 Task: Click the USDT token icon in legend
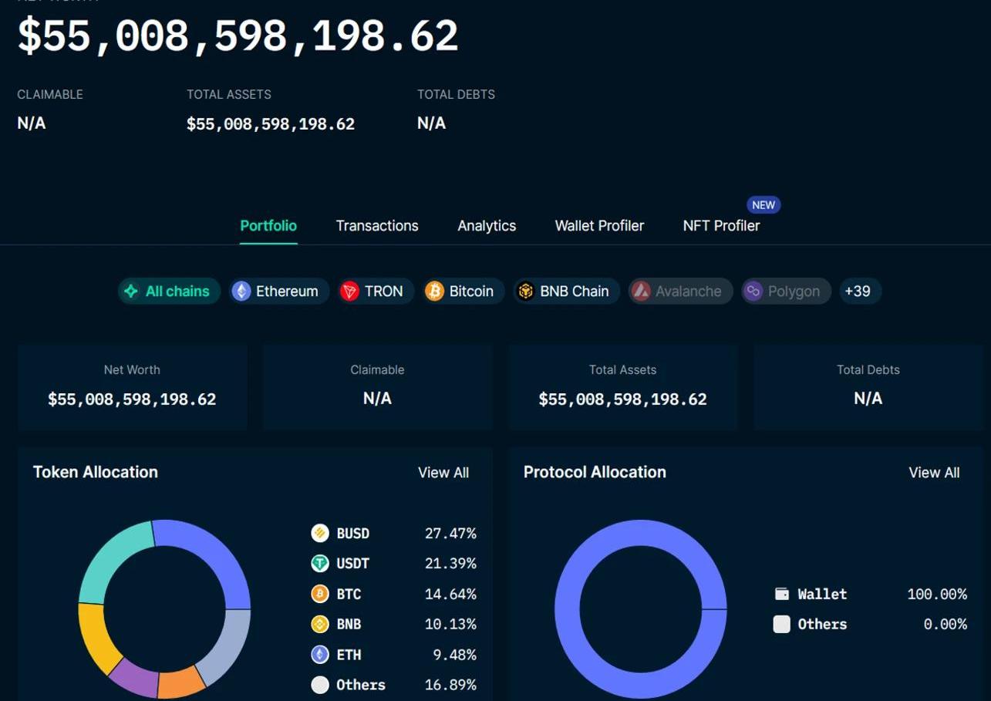click(x=320, y=563)
